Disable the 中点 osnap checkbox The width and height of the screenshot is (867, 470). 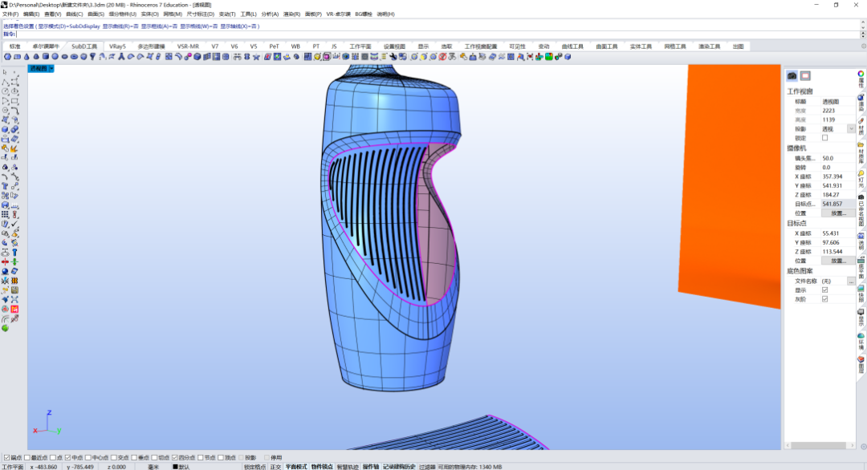point(67,457)
